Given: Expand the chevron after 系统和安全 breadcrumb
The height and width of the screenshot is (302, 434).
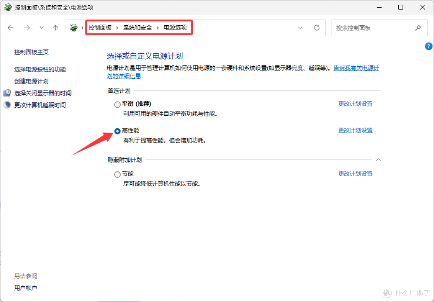Looking at the screenshot, I should [x=158, y=28].
